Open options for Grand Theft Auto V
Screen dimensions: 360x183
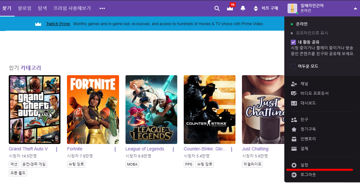(x=57, y=149)
